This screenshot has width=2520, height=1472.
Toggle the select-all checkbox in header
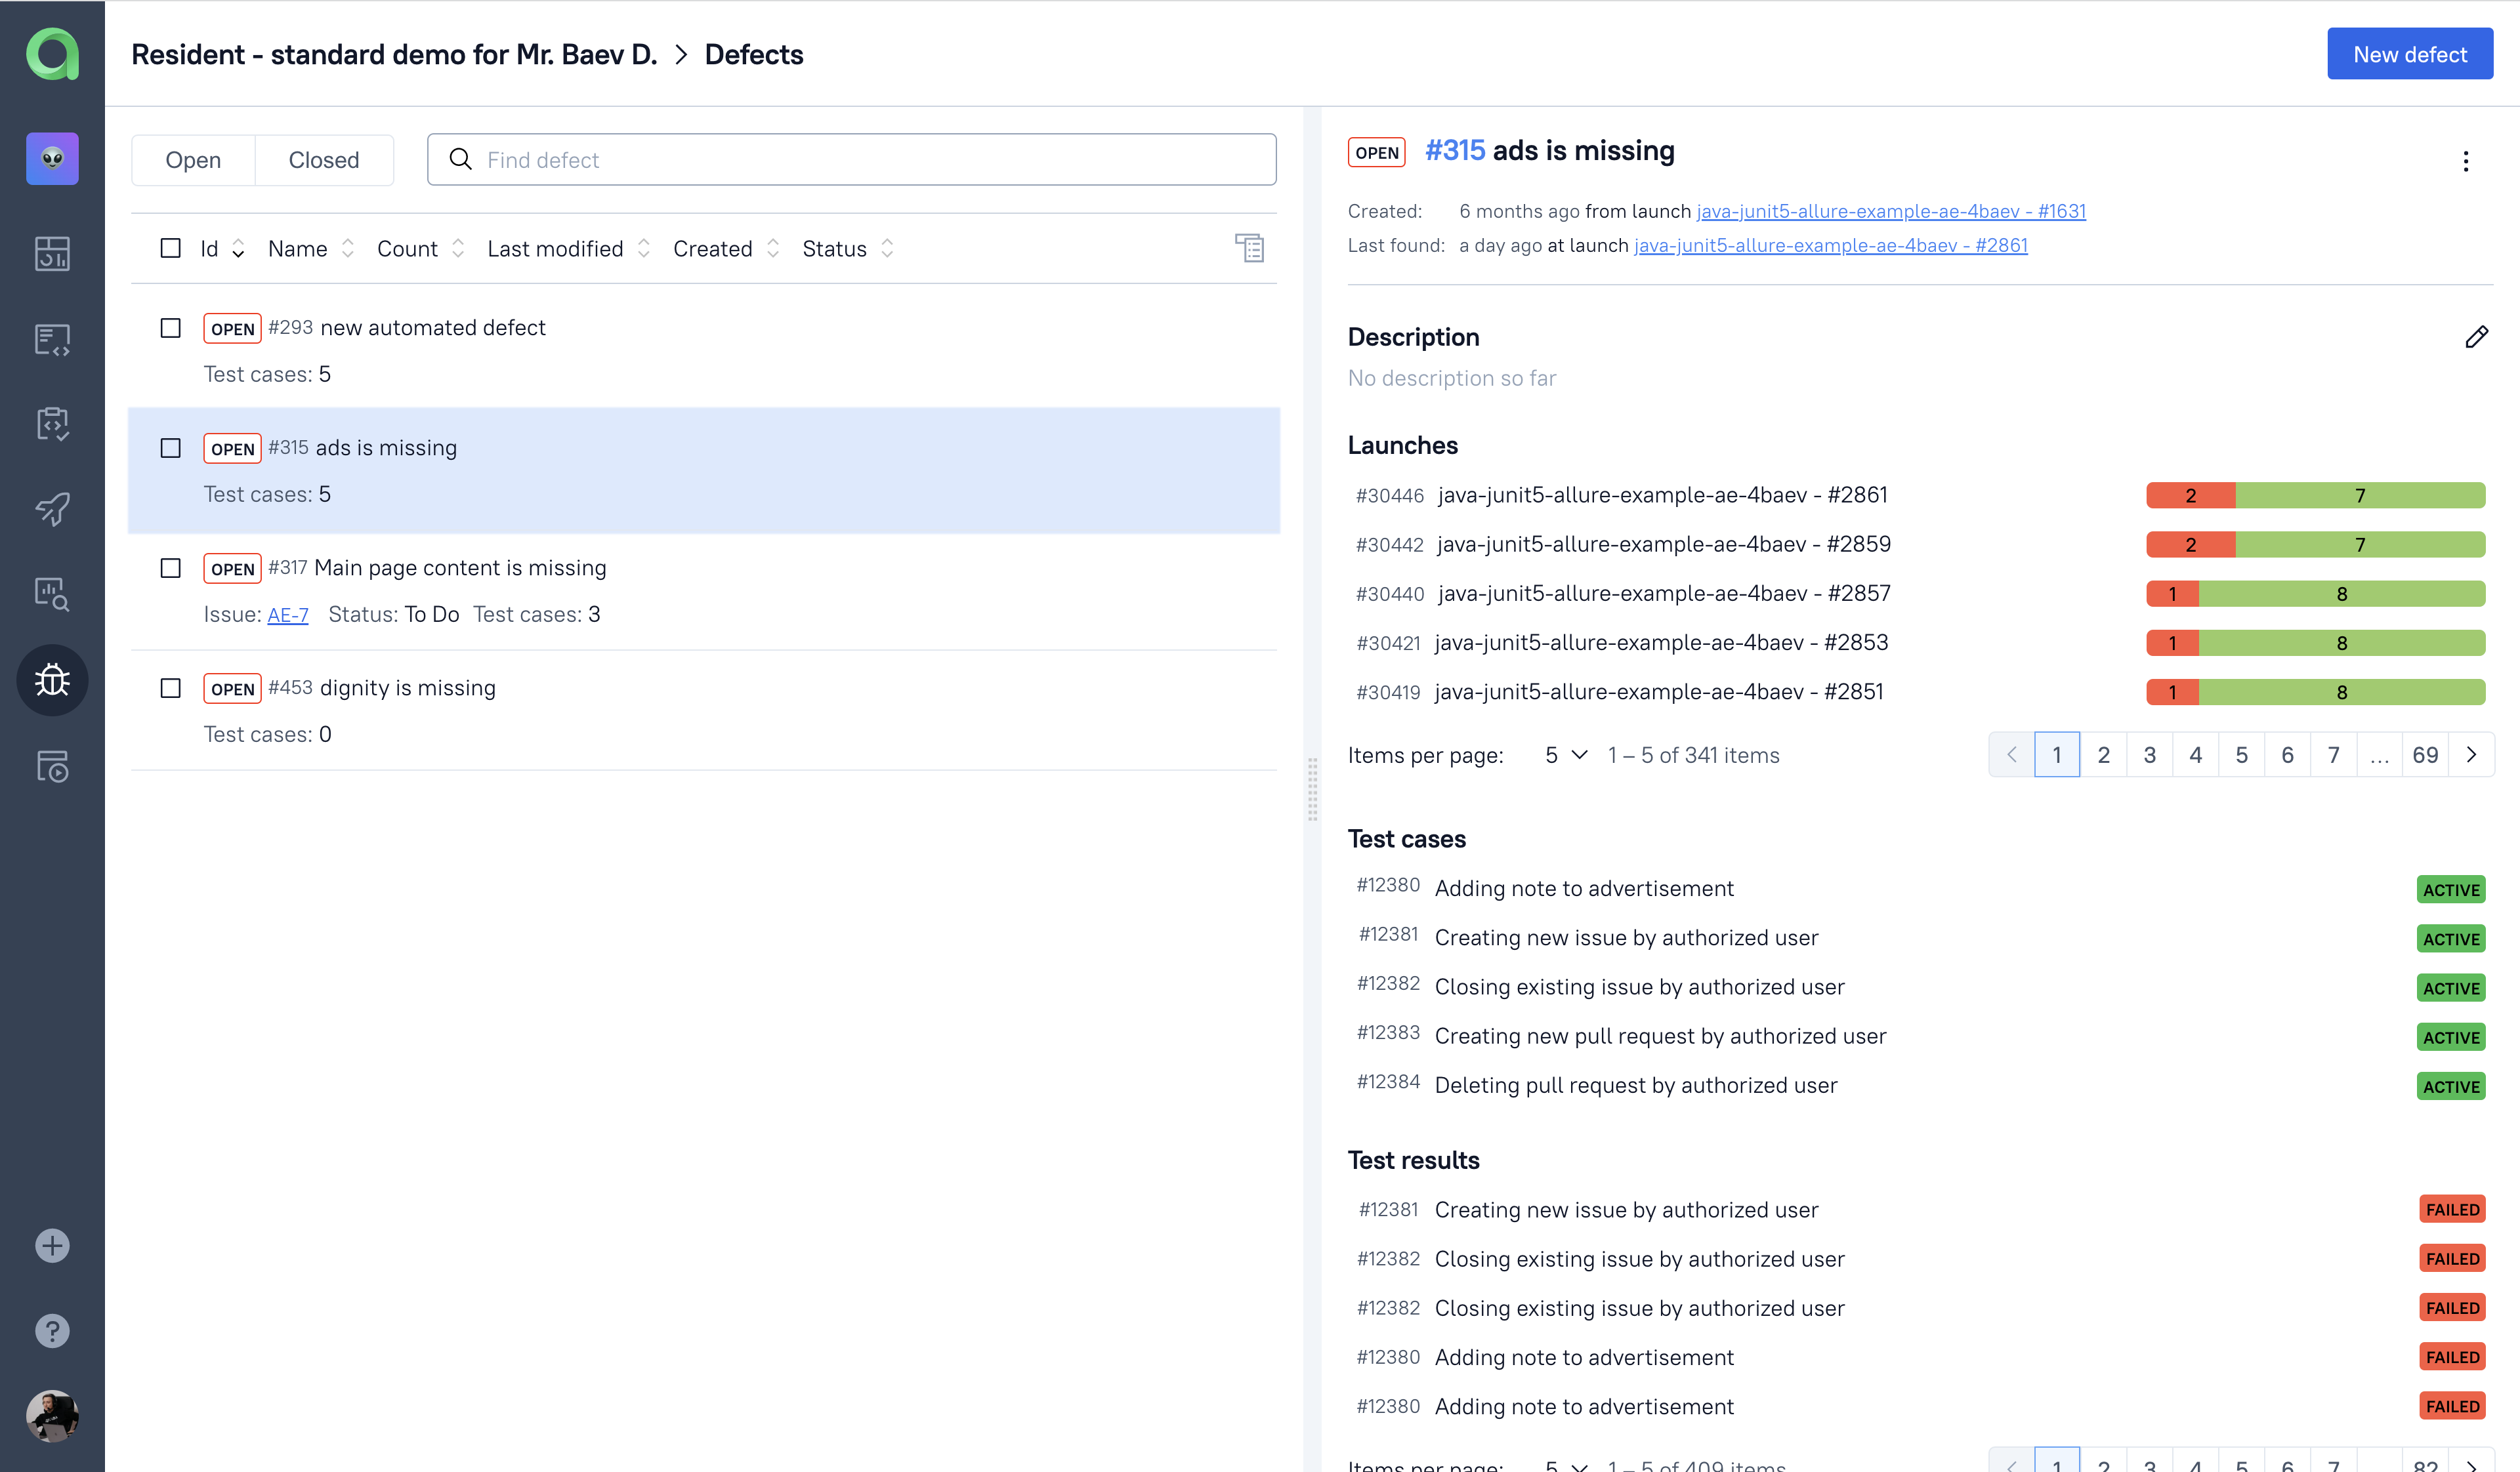pyautogui.click(x=171, y=248)
